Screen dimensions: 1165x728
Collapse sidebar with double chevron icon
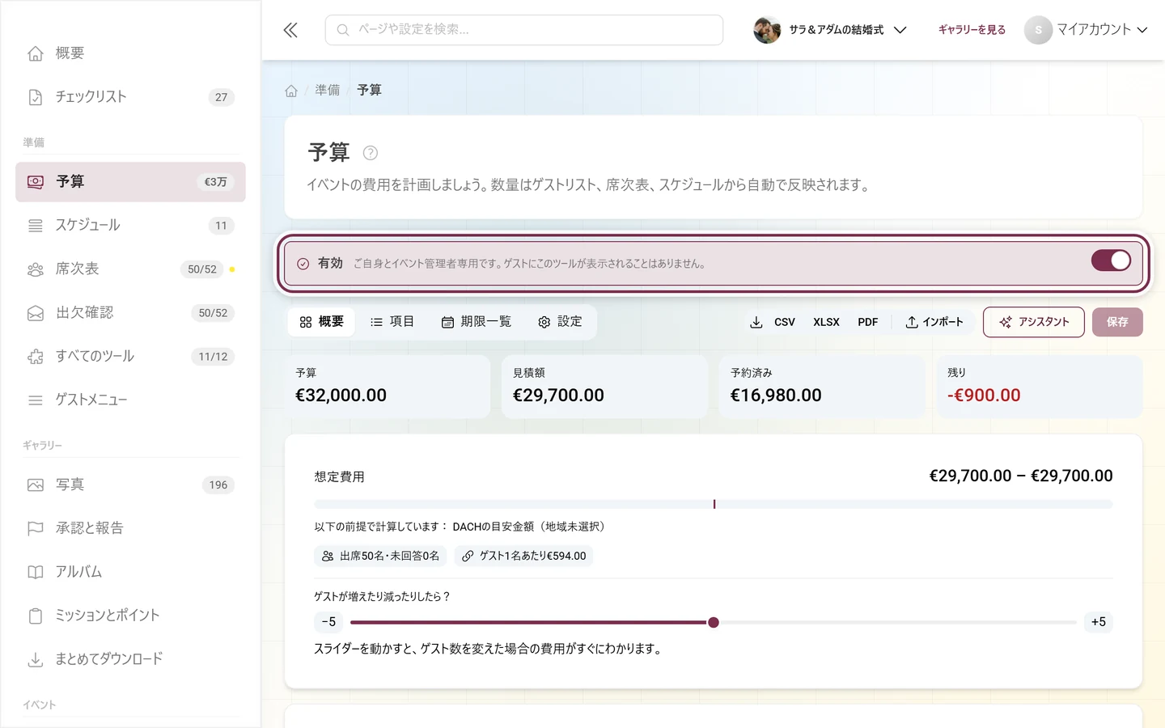pyautogui.click(x=290, y=30)
